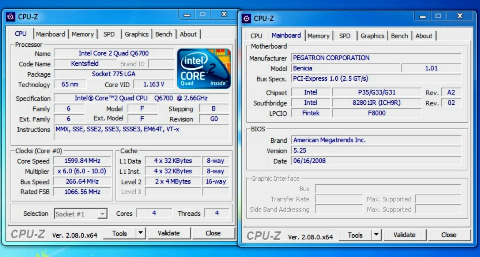Select the Mainboard tab in the right window
Screen dimensions: 480x257
coord(286,35)
